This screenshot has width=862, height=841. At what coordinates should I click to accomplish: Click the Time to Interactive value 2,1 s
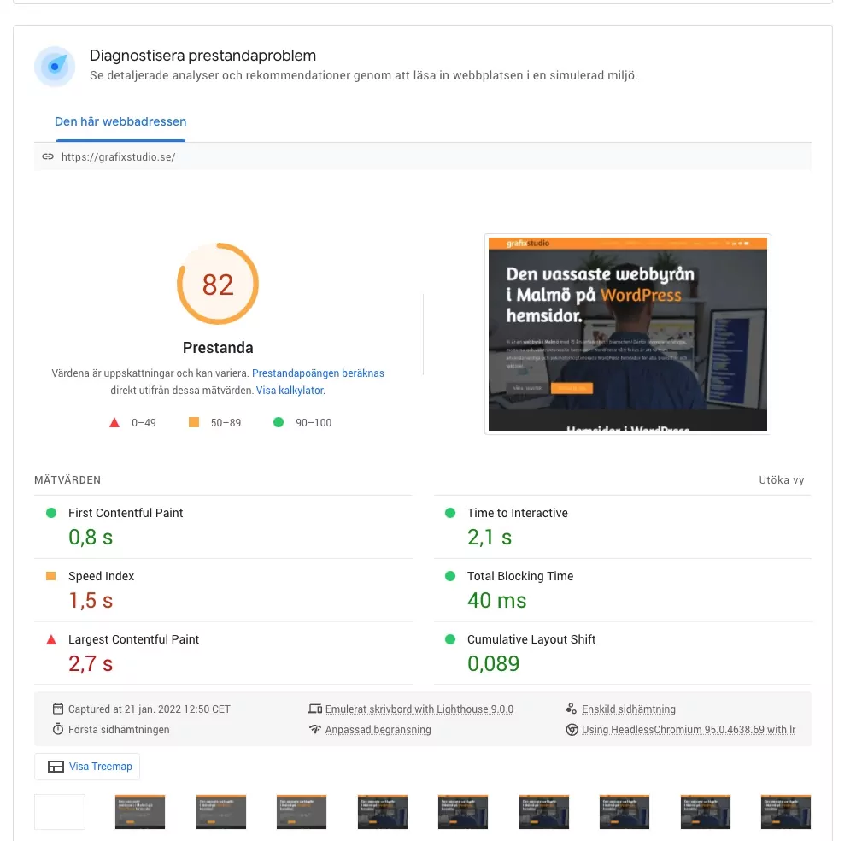[490, 537]
